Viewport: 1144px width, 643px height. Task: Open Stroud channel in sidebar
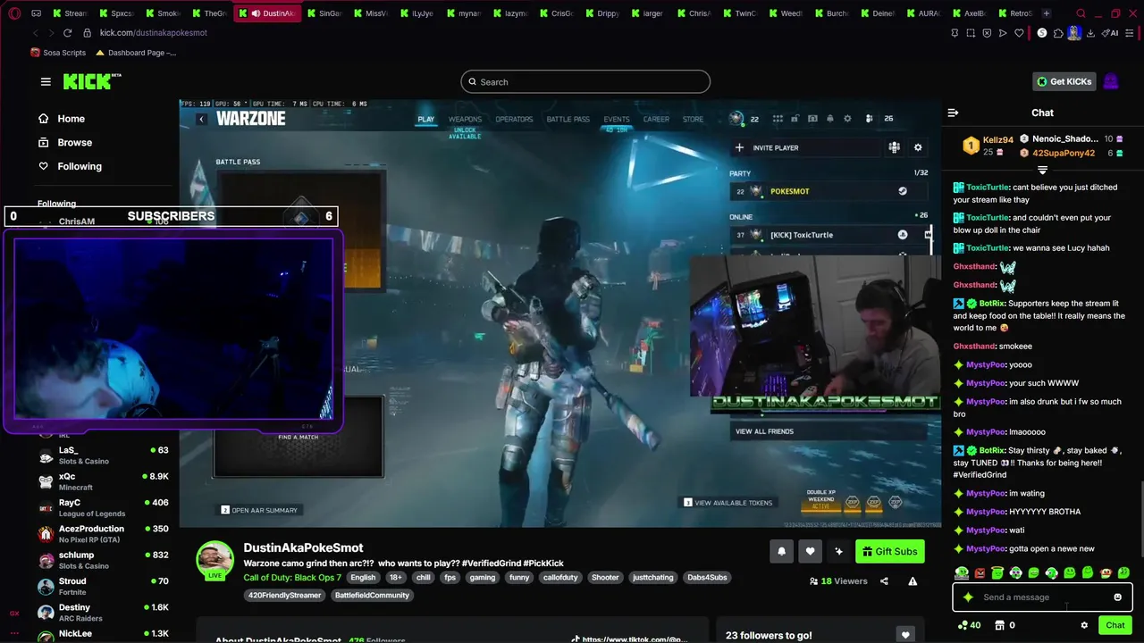pyautogui.click(x=103, y=586)
